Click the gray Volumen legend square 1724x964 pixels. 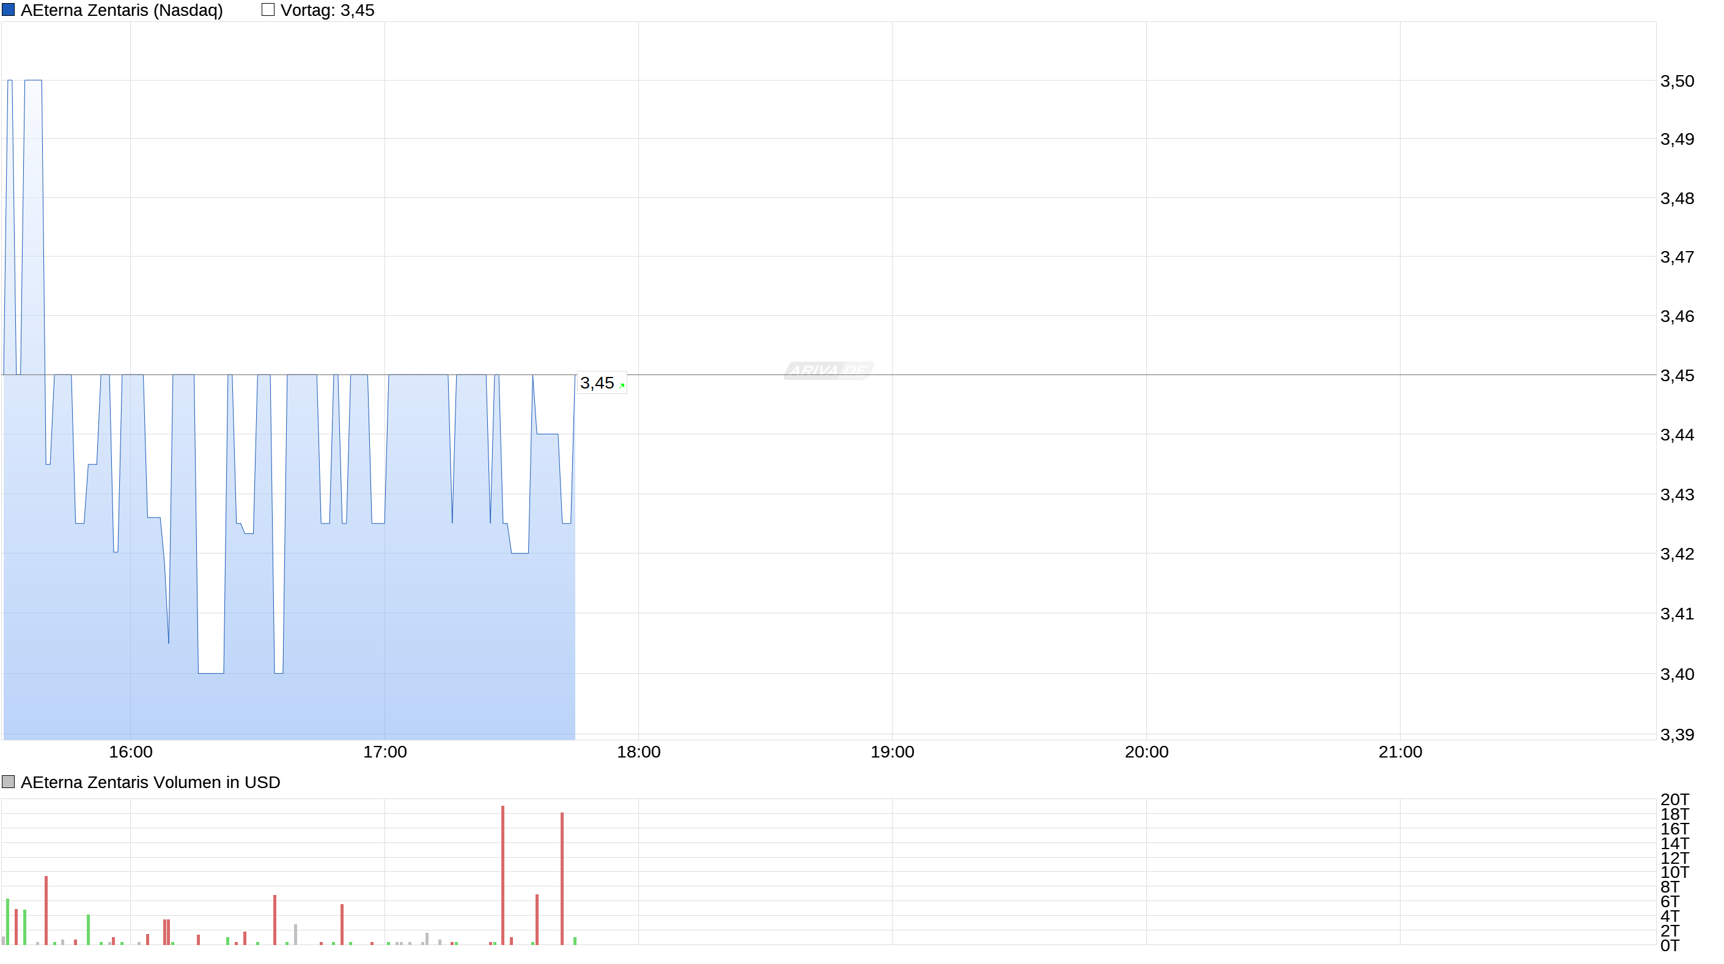point(8,781)
